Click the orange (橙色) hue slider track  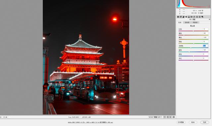tap(193, 35)
